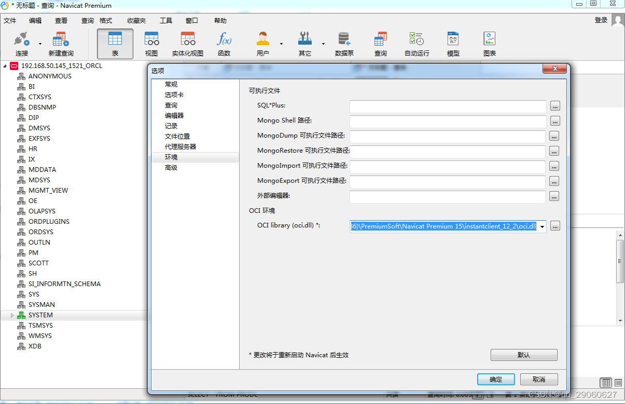The image size is (625, 404).
Task: Click the vertical scrollbar in right panel
Action: pyautogui.click(x=620, y=278)
